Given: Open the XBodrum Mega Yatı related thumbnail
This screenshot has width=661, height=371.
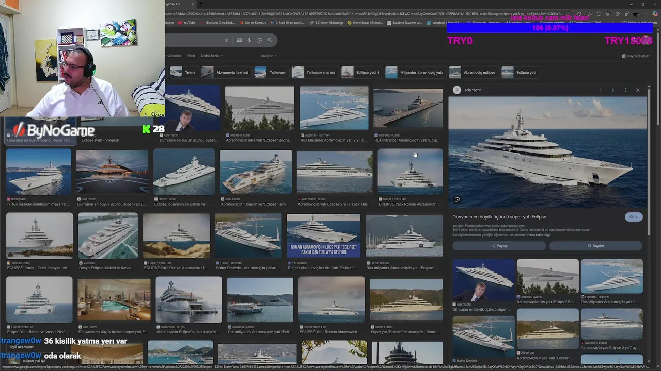Looking at the screenshot, I should [548, 329].
